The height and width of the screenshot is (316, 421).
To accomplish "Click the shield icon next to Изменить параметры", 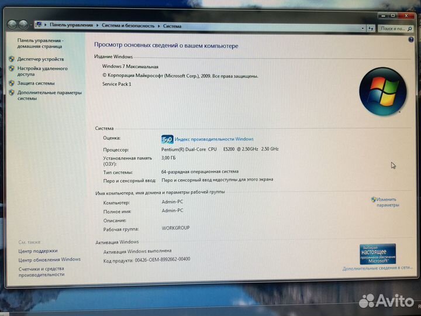I will click(x=374, y=200).
